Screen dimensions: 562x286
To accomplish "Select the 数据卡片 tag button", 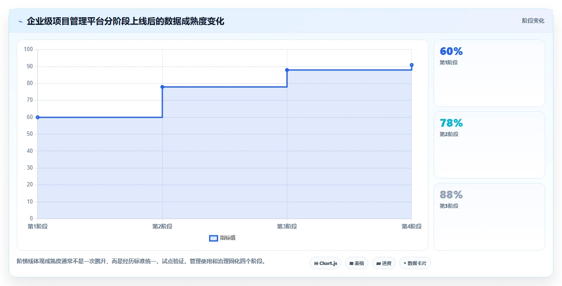I will click(x=415, y=263).
